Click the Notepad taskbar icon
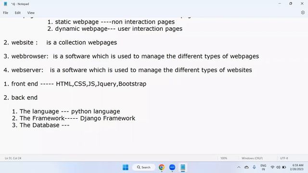The height and width of the screenshot is (173, 308). coord(183,167)
